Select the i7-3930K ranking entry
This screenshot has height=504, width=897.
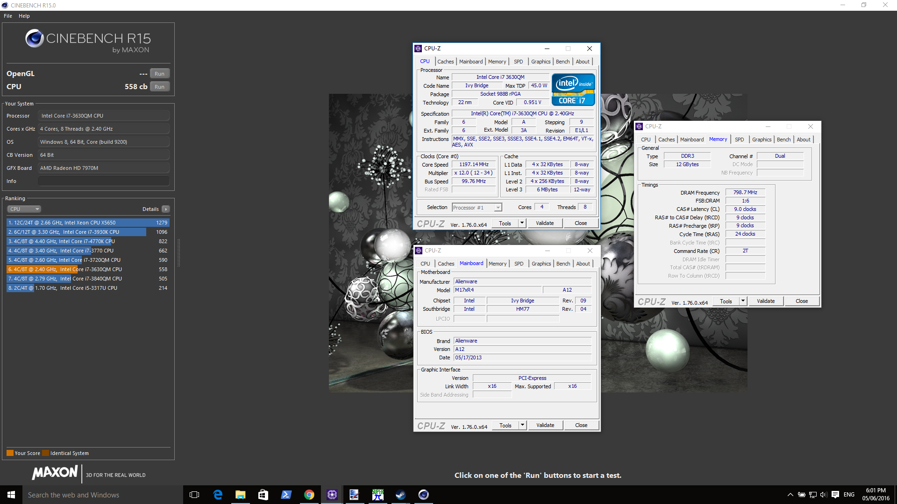88,232
